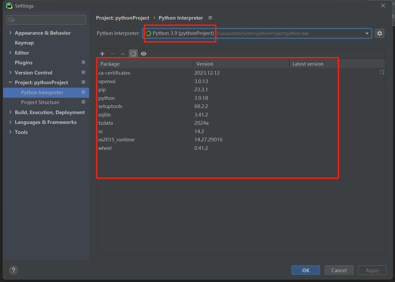Select the setuptools package row
Viewport: 395px width, 282px height.
241,106
